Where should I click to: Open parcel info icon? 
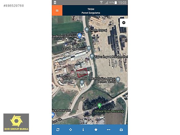[83, 130]
